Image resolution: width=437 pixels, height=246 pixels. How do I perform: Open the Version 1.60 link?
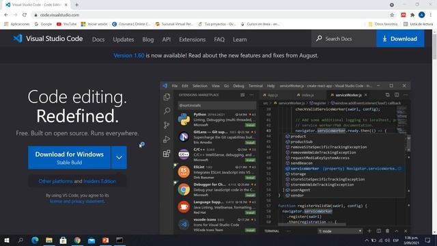tap(129, 55)
